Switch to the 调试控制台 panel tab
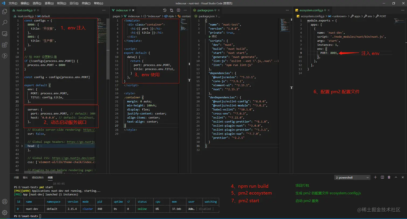Image resolution: width=407 pixels, height=219 pixels. click(x=38, y=178)
